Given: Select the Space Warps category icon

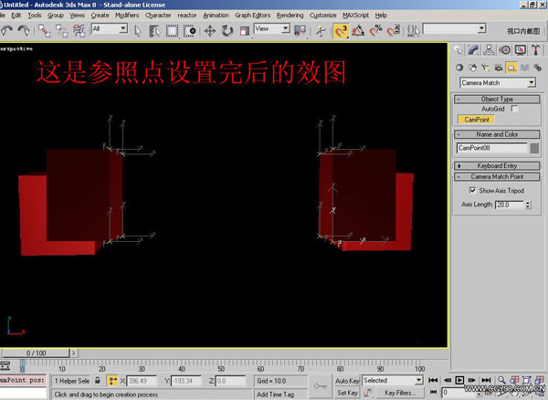Looking at the screenshot, I should click(524, 68).
